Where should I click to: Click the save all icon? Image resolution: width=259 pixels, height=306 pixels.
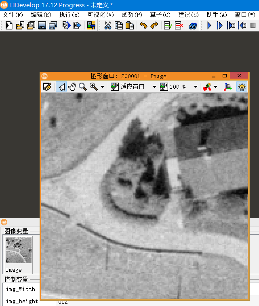pyautogui.click(x=53, y=25)
